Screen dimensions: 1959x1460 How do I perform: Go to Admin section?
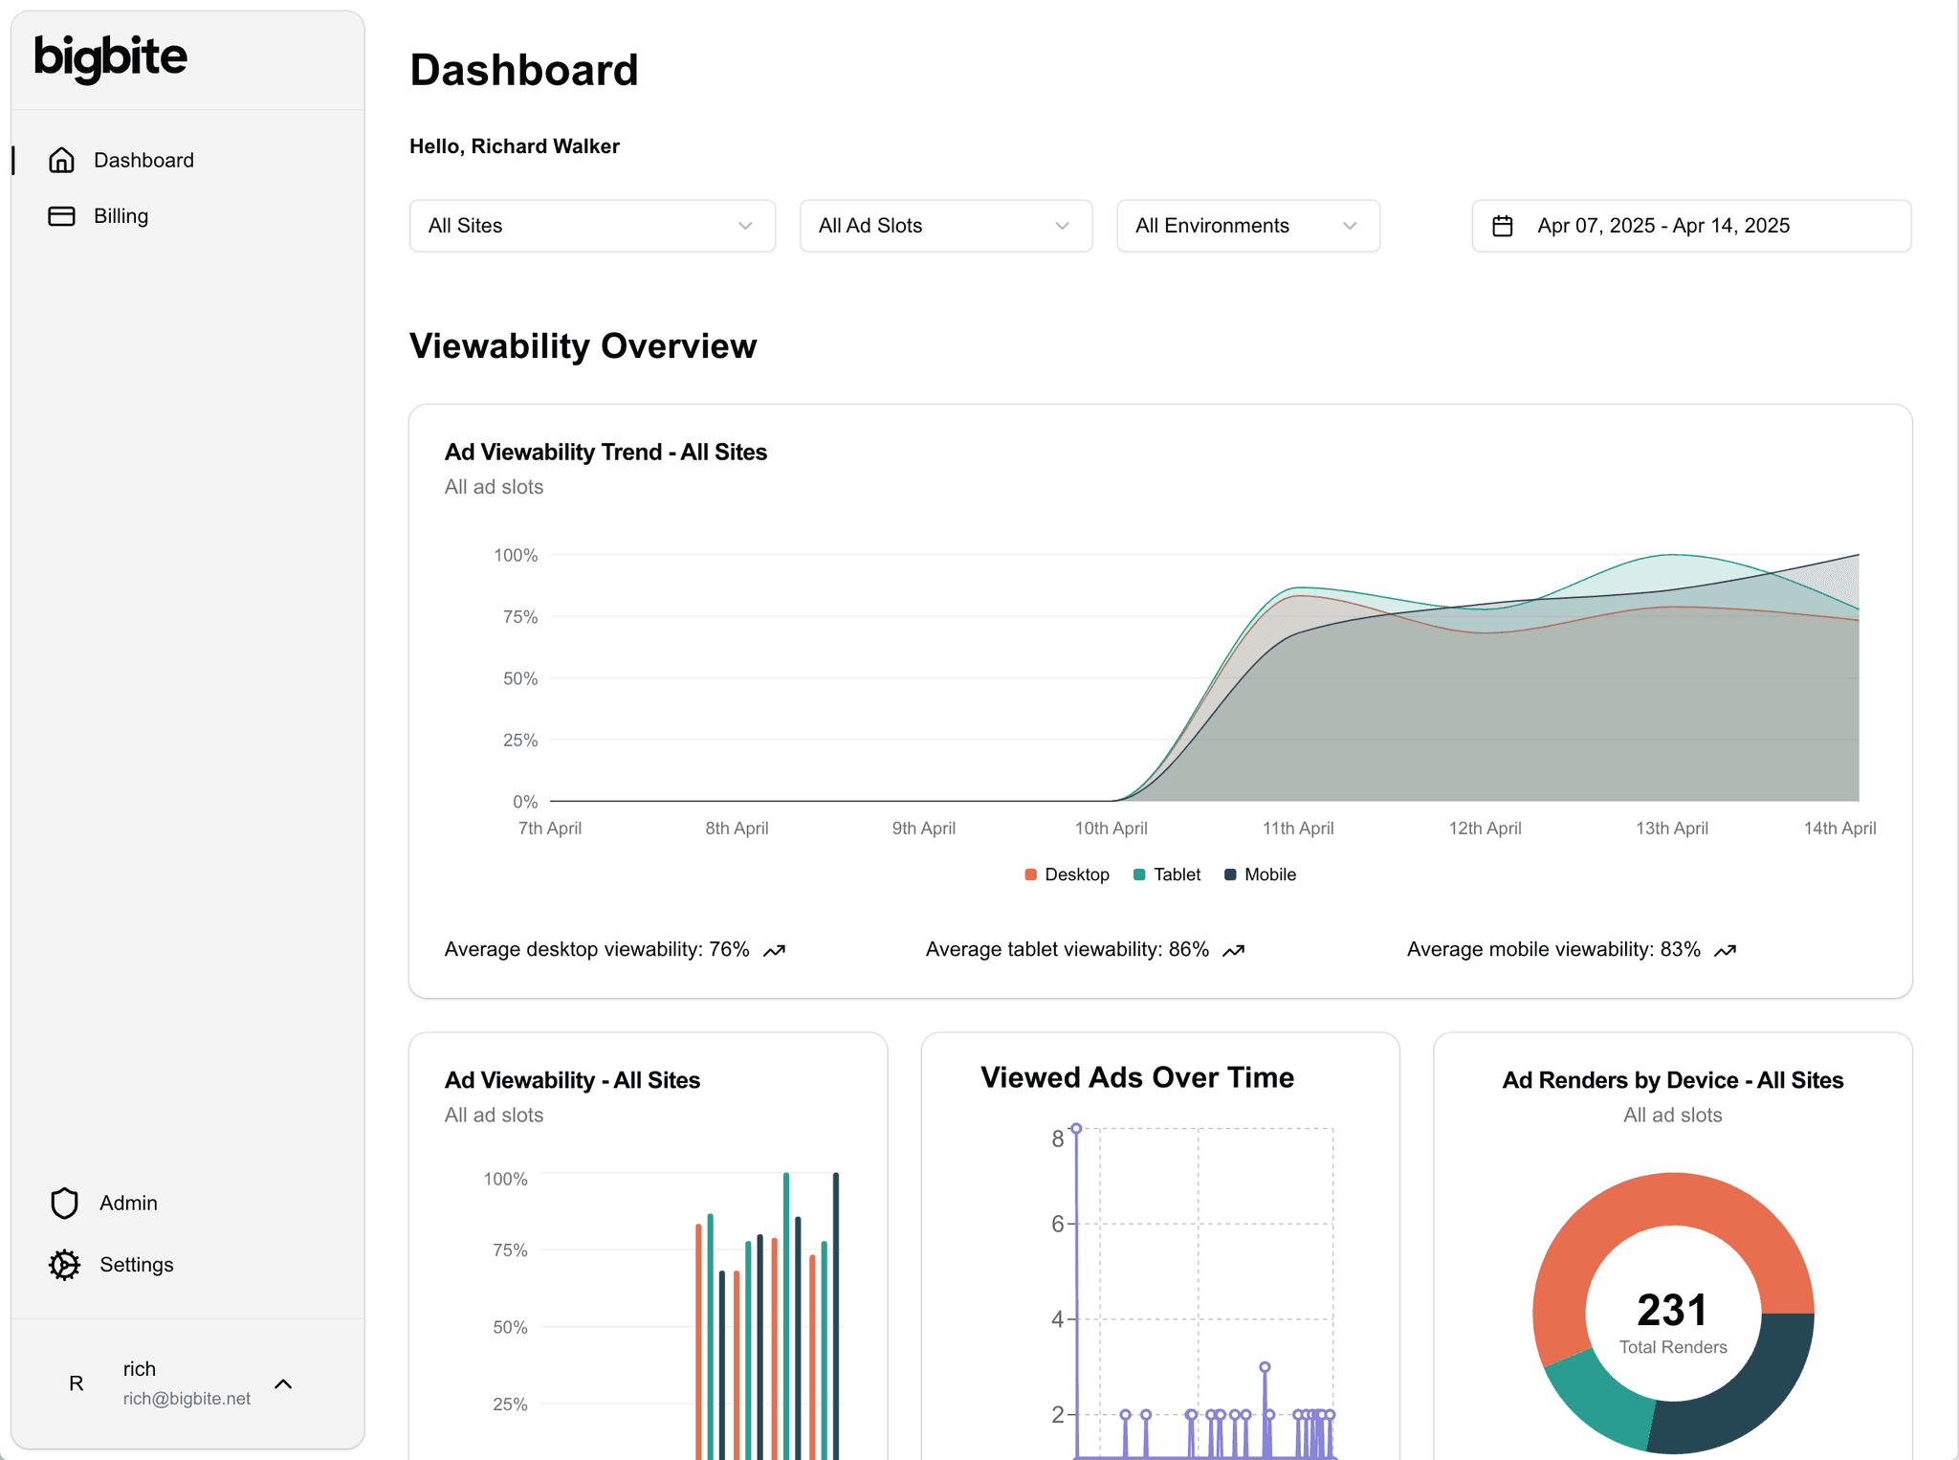click(x=128, y=1203)
